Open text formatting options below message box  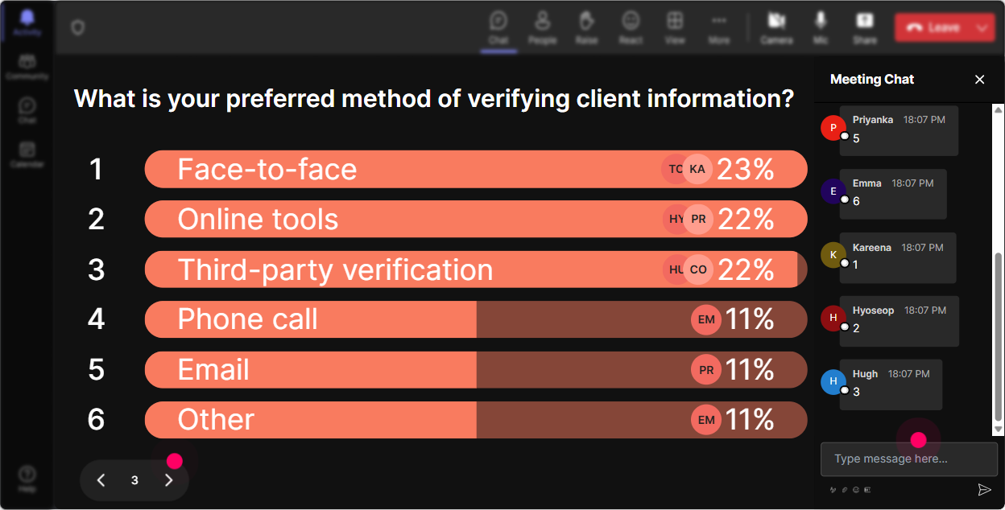click(833, 489)
